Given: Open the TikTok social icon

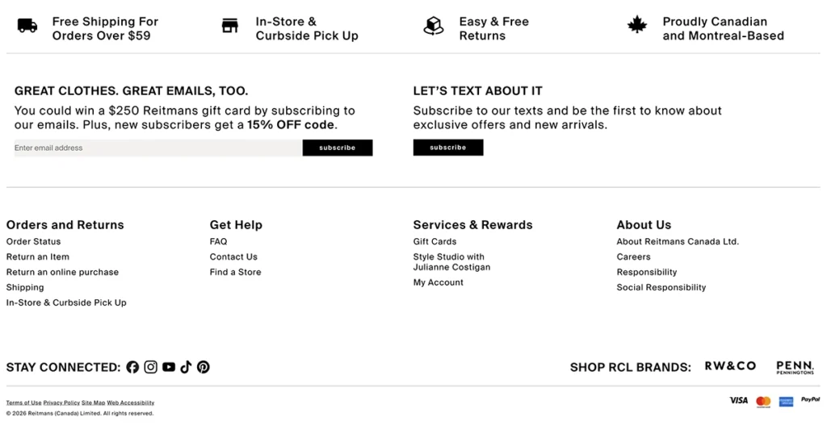Looking at the screenshot, I should tap(186, 367).
